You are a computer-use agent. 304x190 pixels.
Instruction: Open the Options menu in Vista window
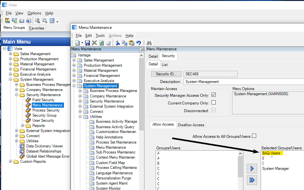coord(34,13)
